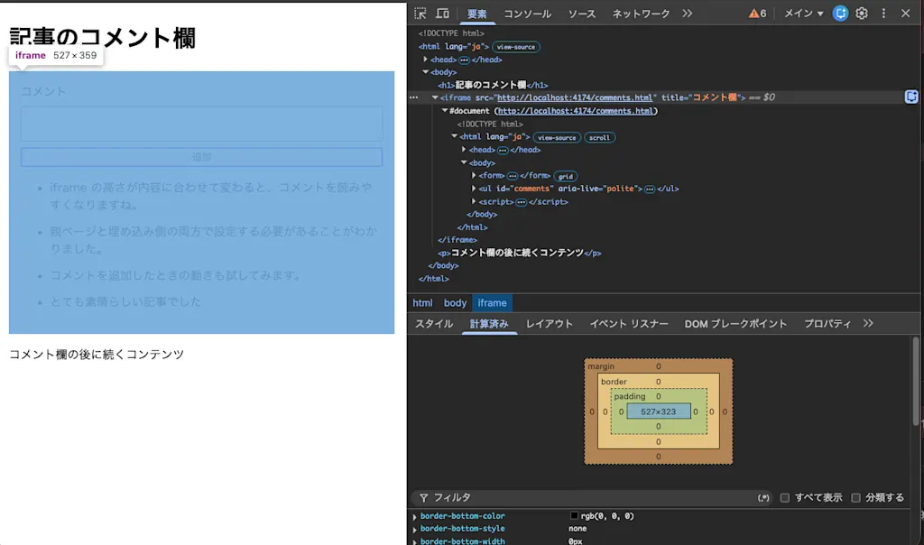Collapse inner html lang=ja node
Image resolution: width=924 pixels, height=545 pixels.
pos(455,136)
